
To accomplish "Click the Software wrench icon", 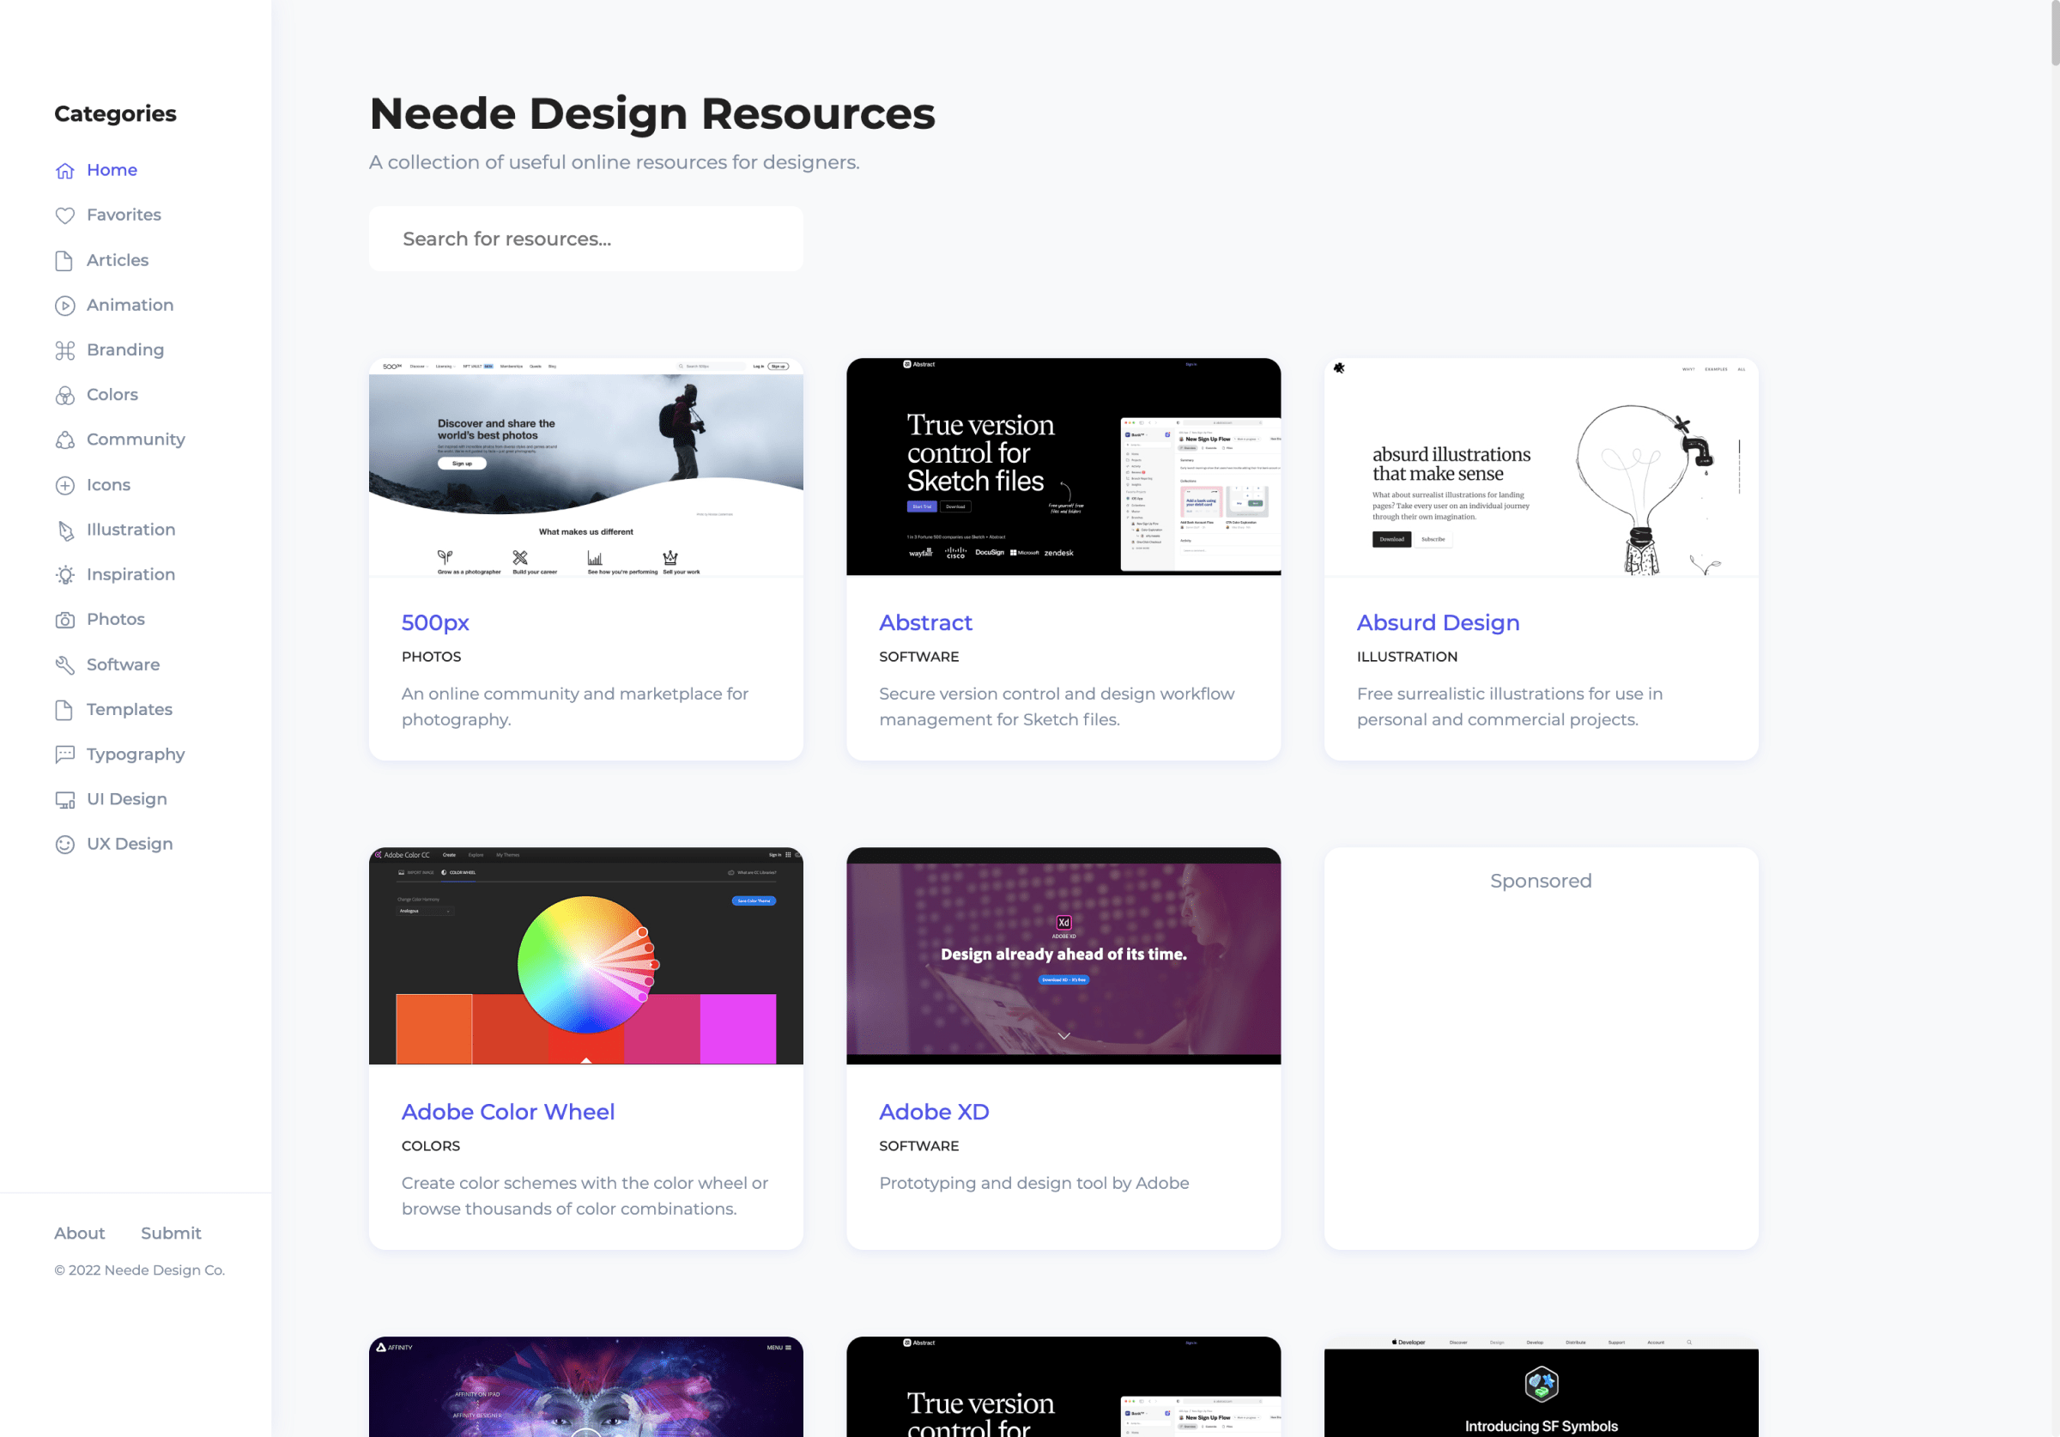I will coord(64,665).
